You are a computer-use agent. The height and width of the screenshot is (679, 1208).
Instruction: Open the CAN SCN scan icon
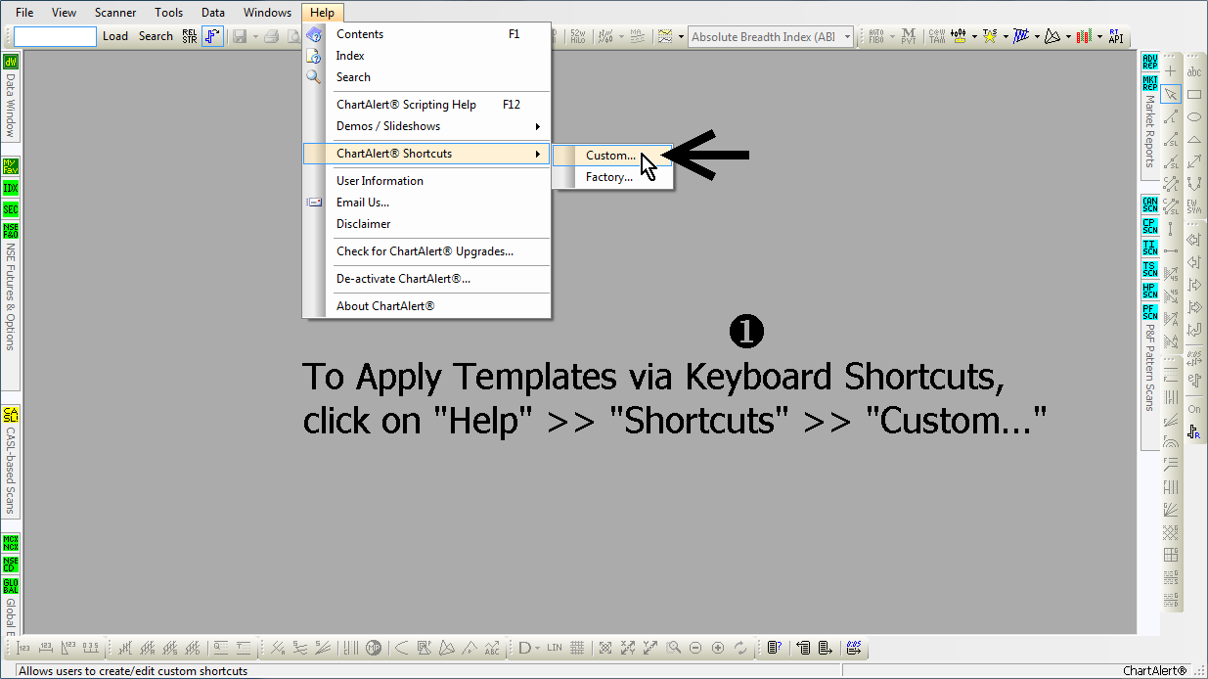pyautogui.click(x=1150, y=204)
